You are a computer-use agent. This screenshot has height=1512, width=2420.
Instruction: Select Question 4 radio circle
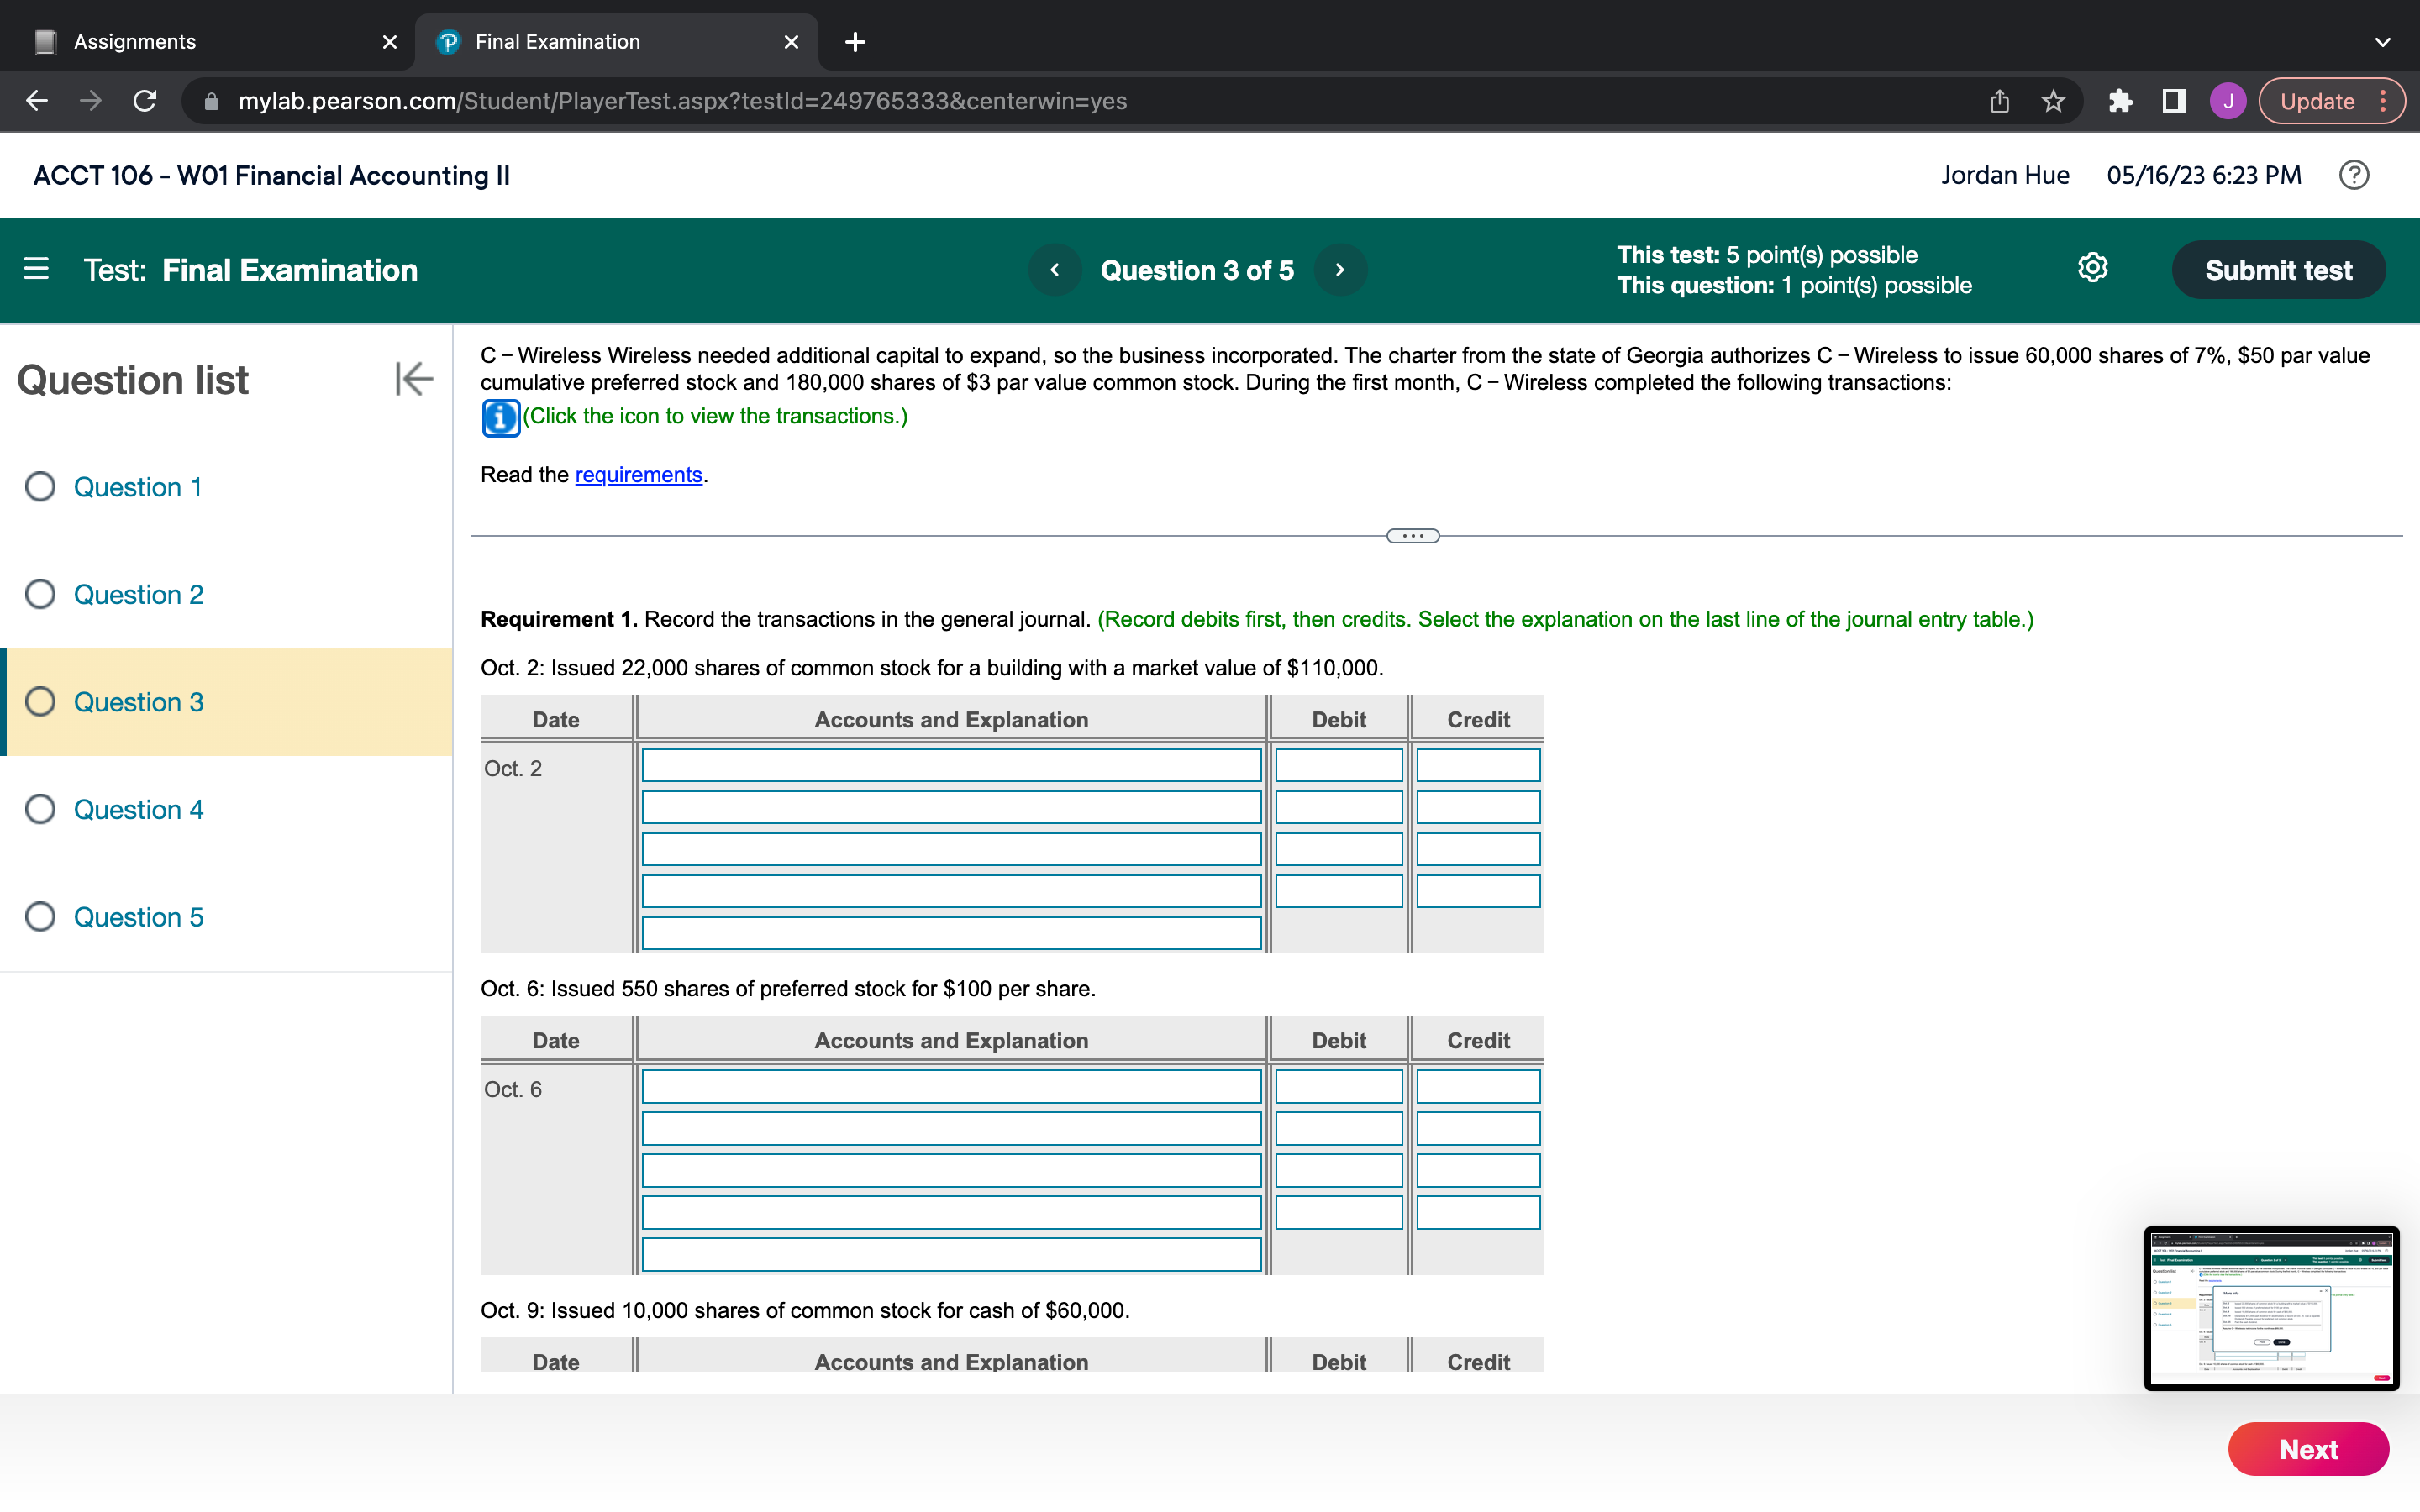[40, 809]
